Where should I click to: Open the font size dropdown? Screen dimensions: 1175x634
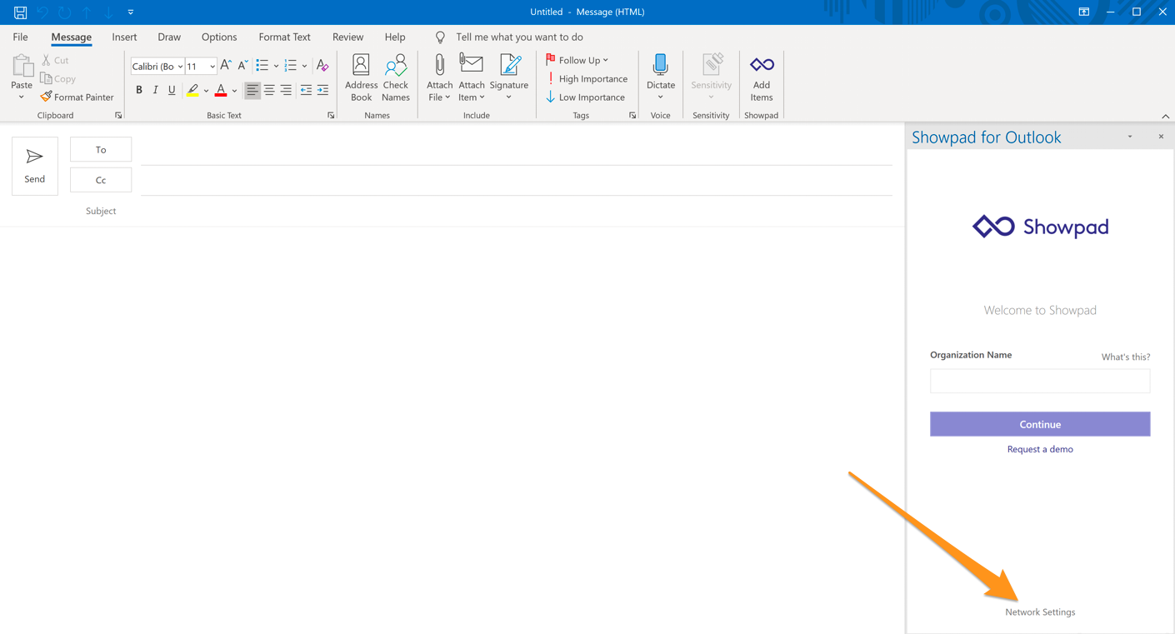(x=212, y=67)
